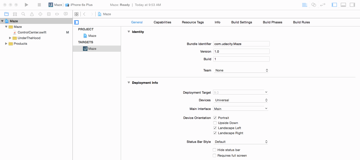Screen dimensions: 360x160
Task: Click the M status for ControlCenter.swift
Action: pos(67,32)
